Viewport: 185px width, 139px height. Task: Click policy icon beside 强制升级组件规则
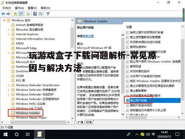(127, 105)
